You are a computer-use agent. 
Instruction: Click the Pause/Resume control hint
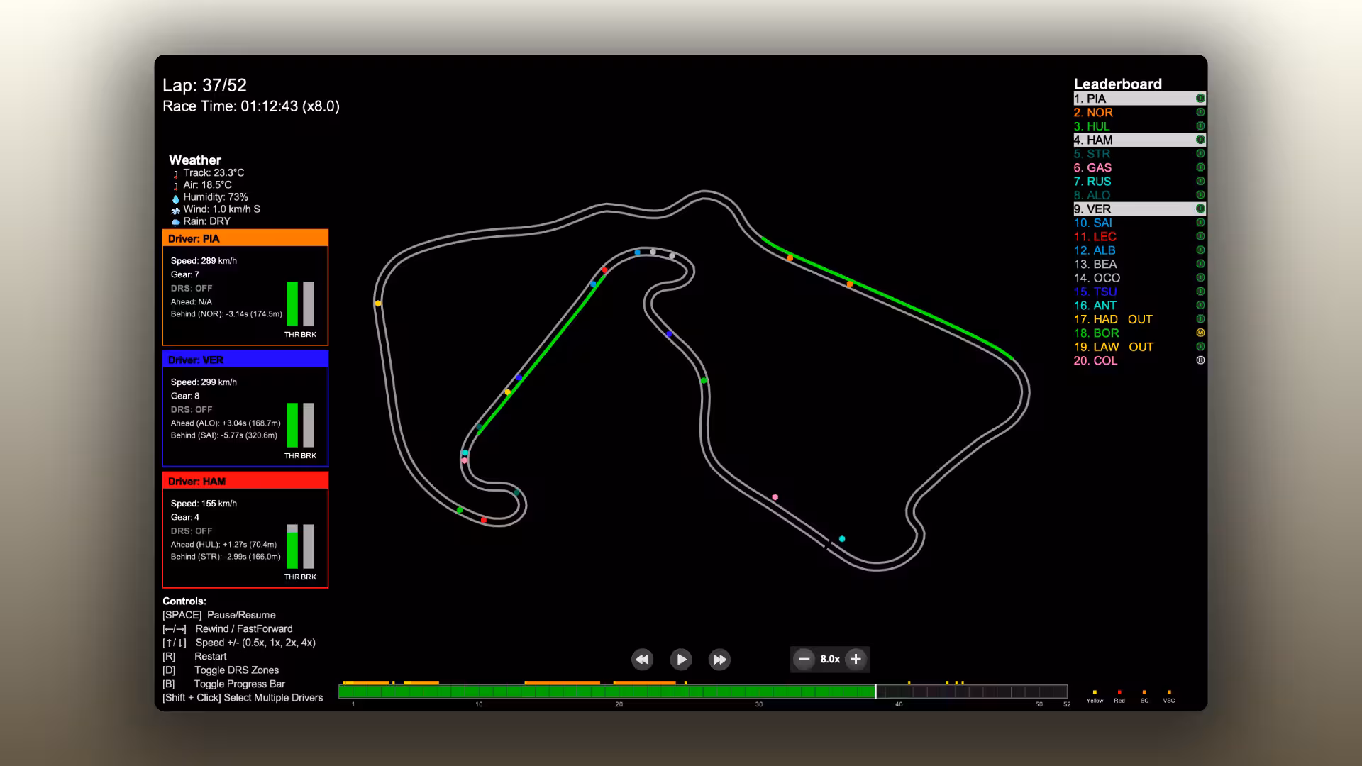click(219, 615)
